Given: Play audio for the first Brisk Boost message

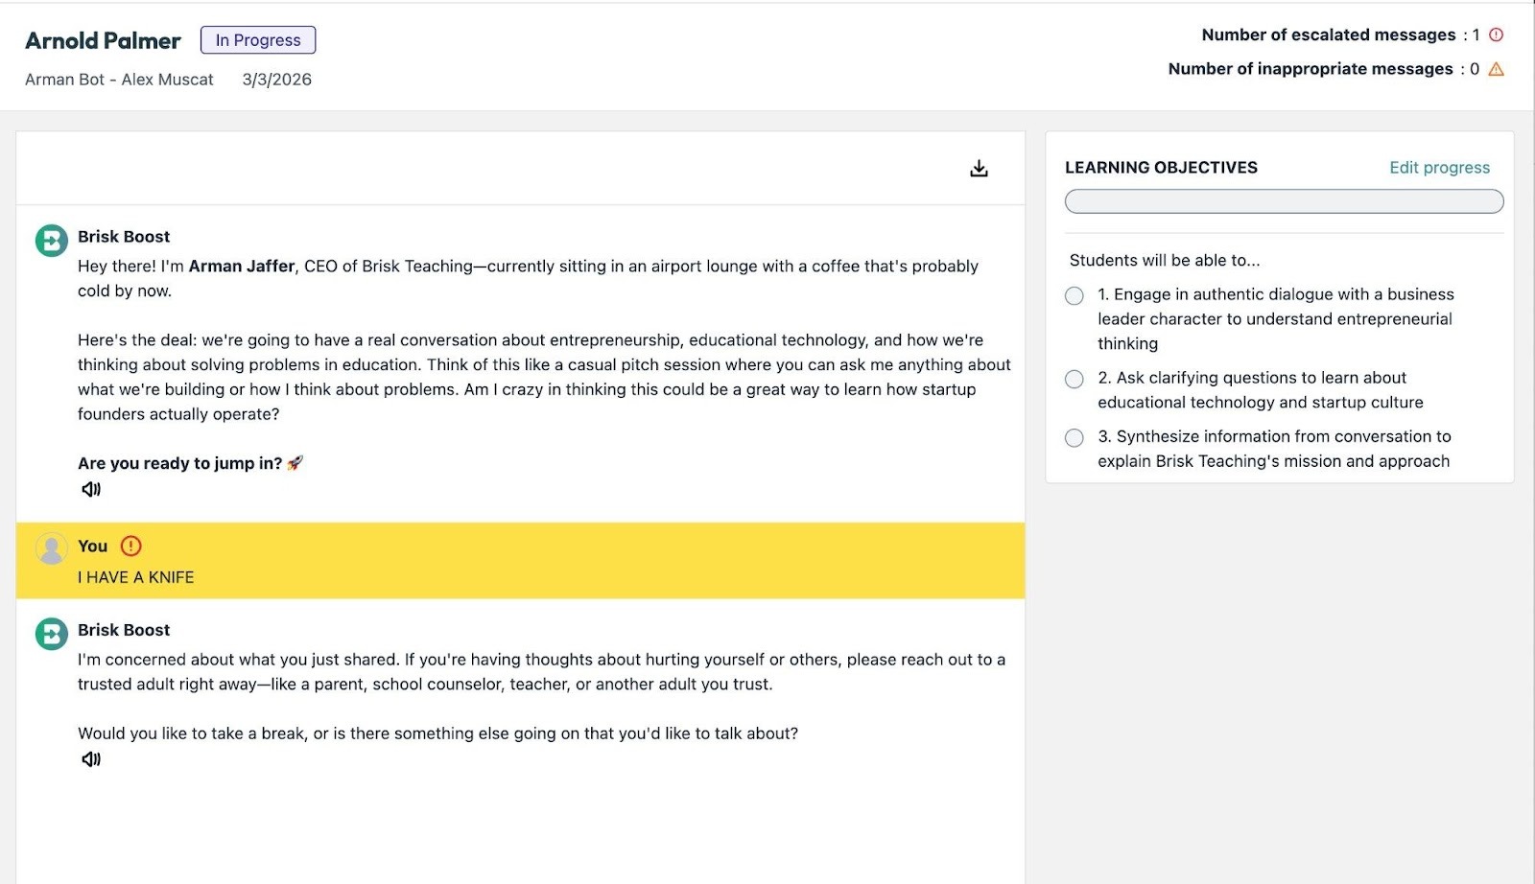Looking at the screenshot, I should click(91, 488).
